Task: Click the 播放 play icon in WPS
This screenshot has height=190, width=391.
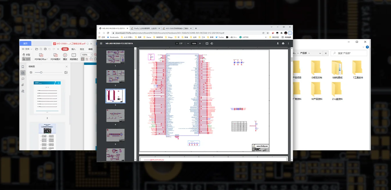Action: click(x=65, y=55)
